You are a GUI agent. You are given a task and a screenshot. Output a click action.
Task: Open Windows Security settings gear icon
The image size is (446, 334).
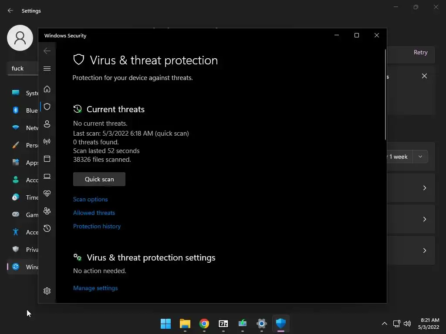pyautogui.click(x=47, y=291)
